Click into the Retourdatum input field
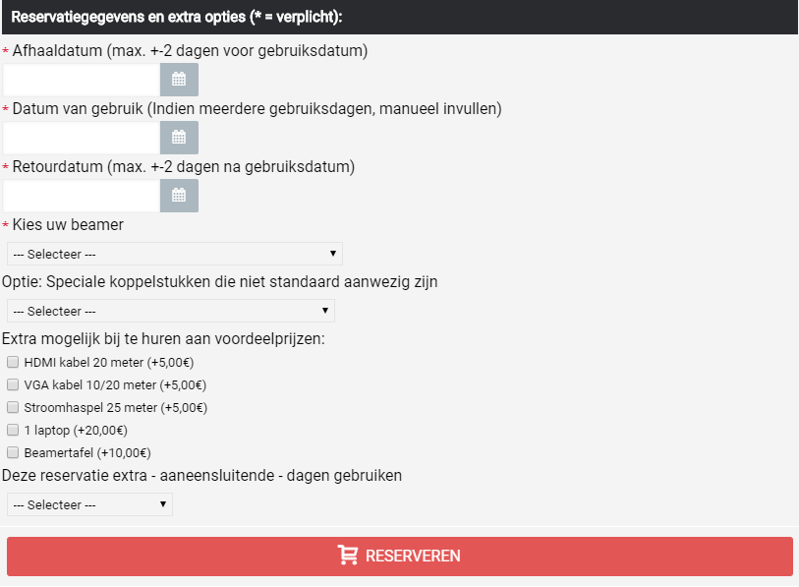 point(82,196)
